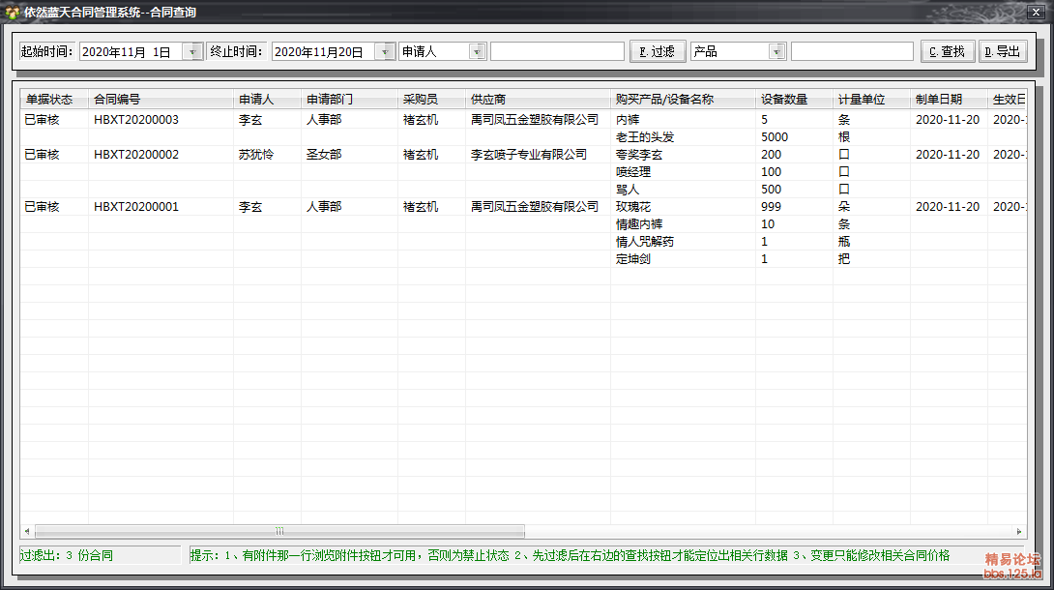Click the 供应商 column header
This screenshot has width=1054, height=590.
488,100
